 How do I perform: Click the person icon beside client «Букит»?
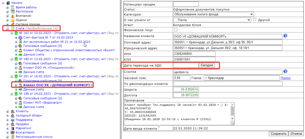(x=21, y=50)
